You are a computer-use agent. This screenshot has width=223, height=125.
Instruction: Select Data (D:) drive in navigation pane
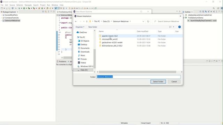tap(83, 70)
